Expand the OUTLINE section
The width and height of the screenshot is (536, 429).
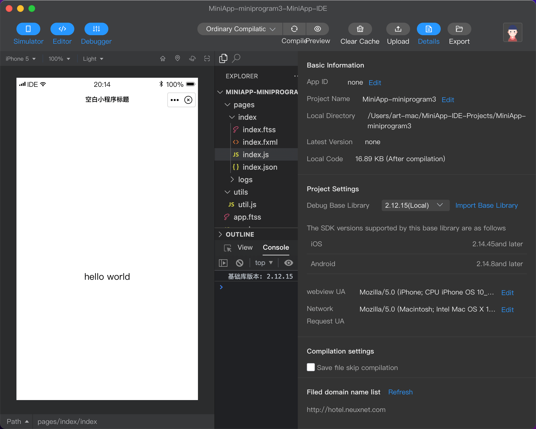220,234
